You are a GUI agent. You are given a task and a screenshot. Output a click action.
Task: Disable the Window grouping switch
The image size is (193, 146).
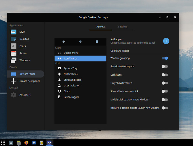(165, 58)
